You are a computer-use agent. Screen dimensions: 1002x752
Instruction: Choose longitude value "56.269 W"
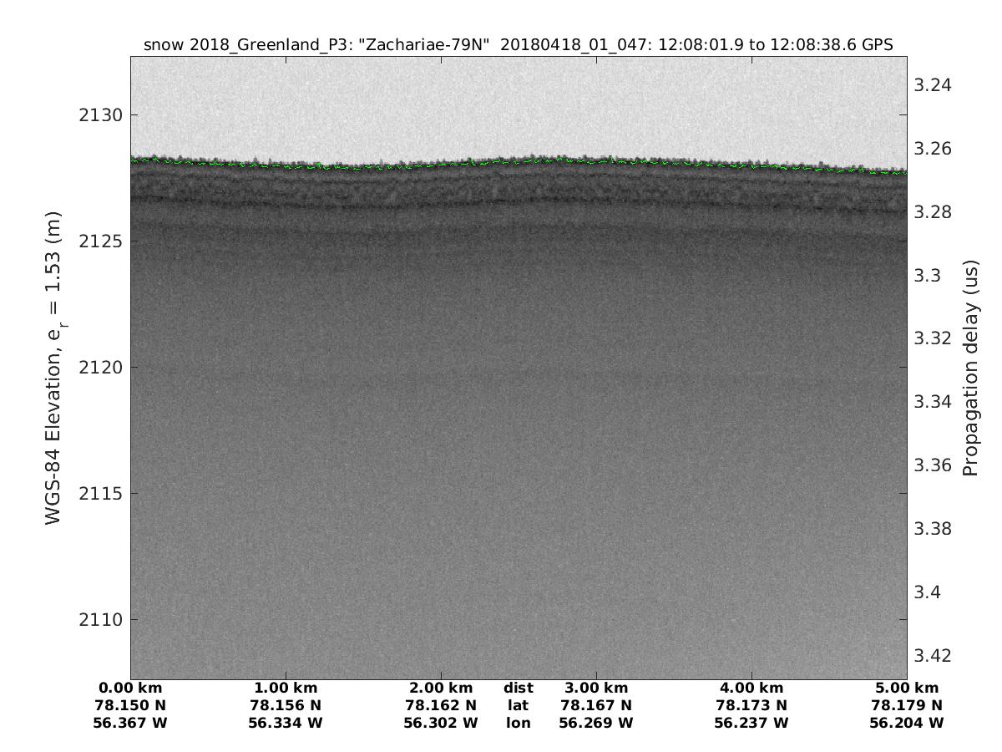click(596, 723)
